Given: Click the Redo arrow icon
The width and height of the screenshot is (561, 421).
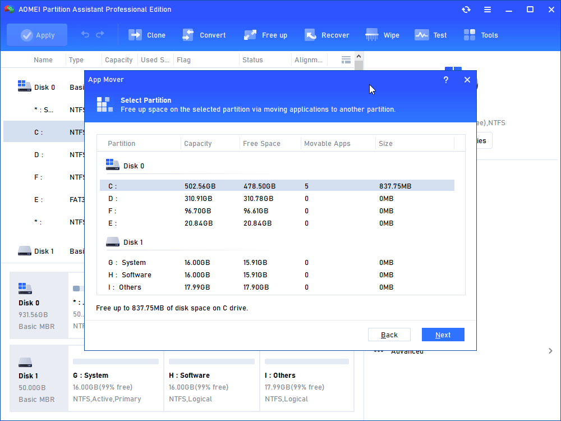Looking at the screenshot, I should pyautogui.click(x=100, y=34).
